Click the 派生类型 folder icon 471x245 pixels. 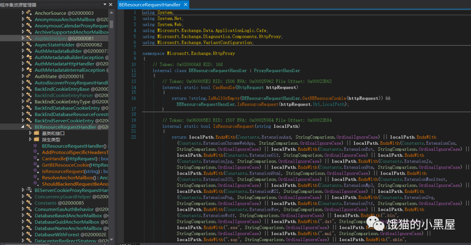click(36, 139)
